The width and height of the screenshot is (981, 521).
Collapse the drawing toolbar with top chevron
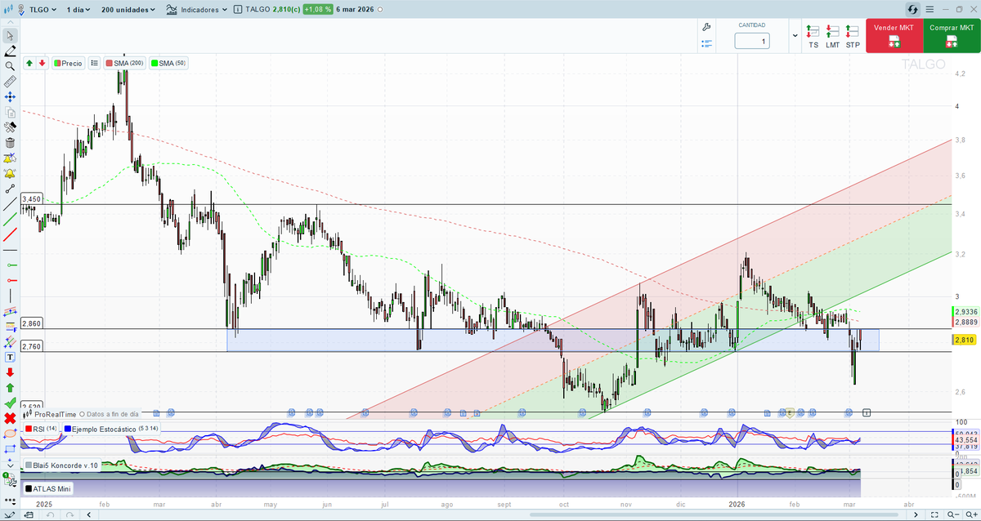point(10,23)
